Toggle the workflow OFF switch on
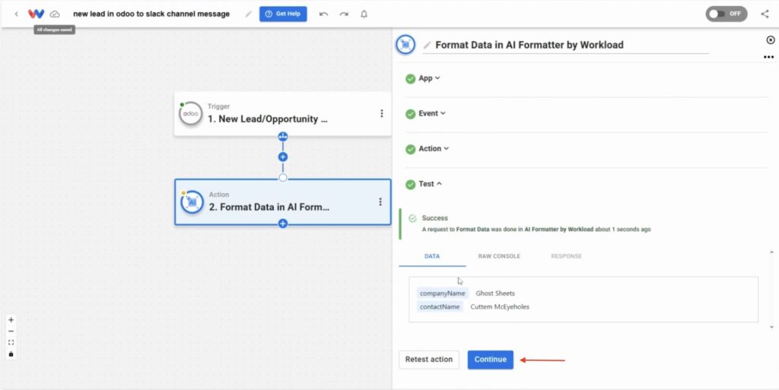Screen dimensions: 779x390 [727, 14]
